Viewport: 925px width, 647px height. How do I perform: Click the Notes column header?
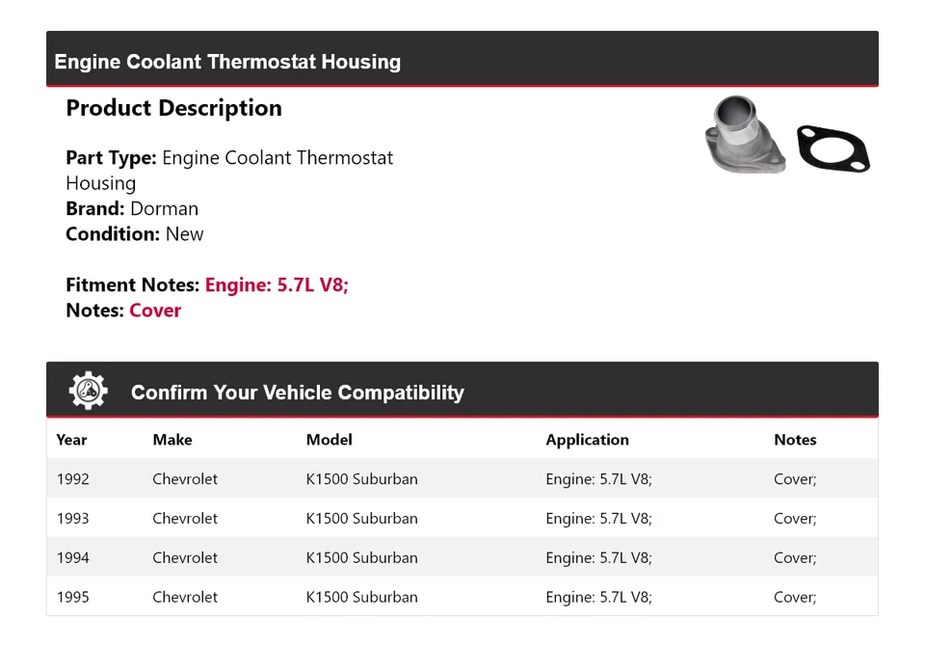795,440
